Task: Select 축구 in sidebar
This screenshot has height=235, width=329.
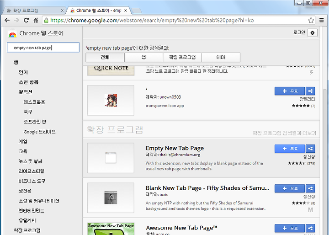Action: [x=28, y=112]
